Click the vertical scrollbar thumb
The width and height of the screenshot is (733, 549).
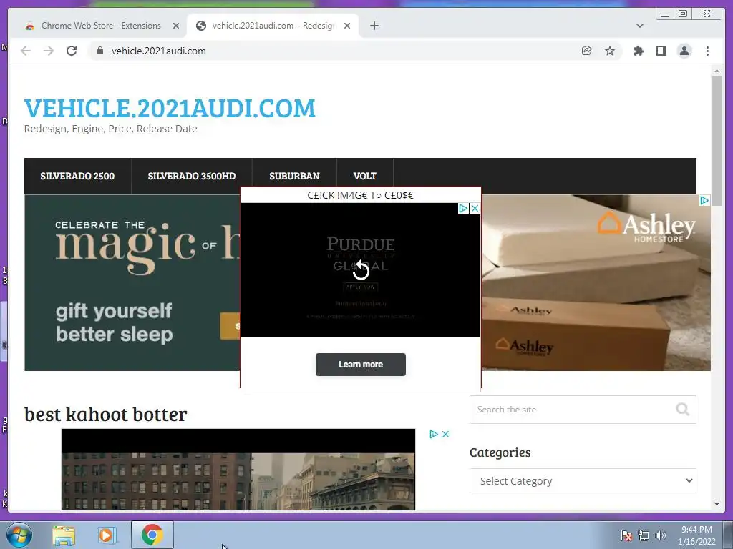coord(717,141)
